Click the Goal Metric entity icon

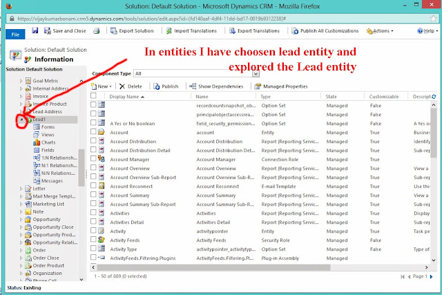tap(28, 81)
